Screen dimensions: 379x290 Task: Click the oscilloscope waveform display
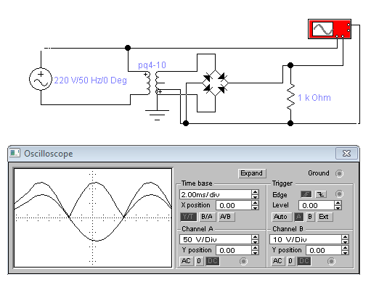pos(93,218)
